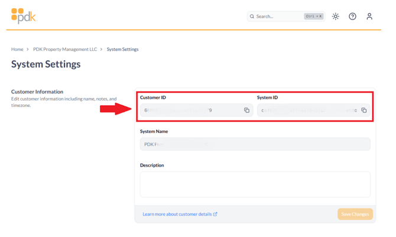
Task: Go to Home in the breadcrumb
Action: (17, 50)
